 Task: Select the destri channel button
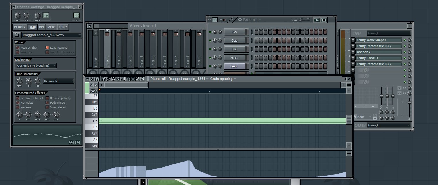235,66
